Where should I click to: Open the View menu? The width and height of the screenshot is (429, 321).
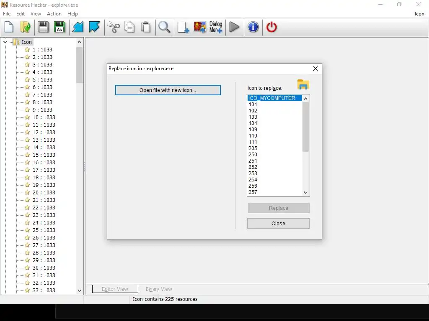coord(36,14)
